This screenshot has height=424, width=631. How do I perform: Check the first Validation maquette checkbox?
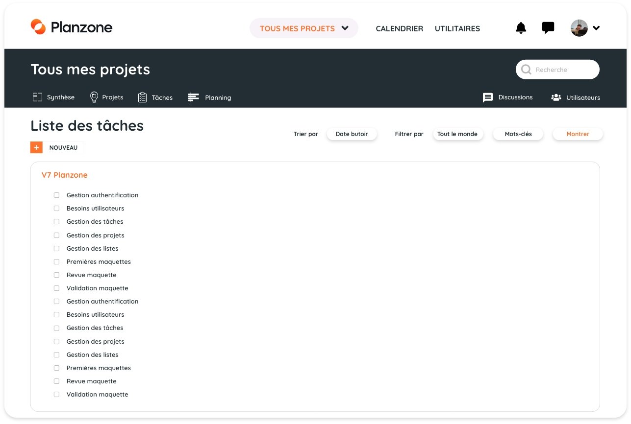pos(56,288)
